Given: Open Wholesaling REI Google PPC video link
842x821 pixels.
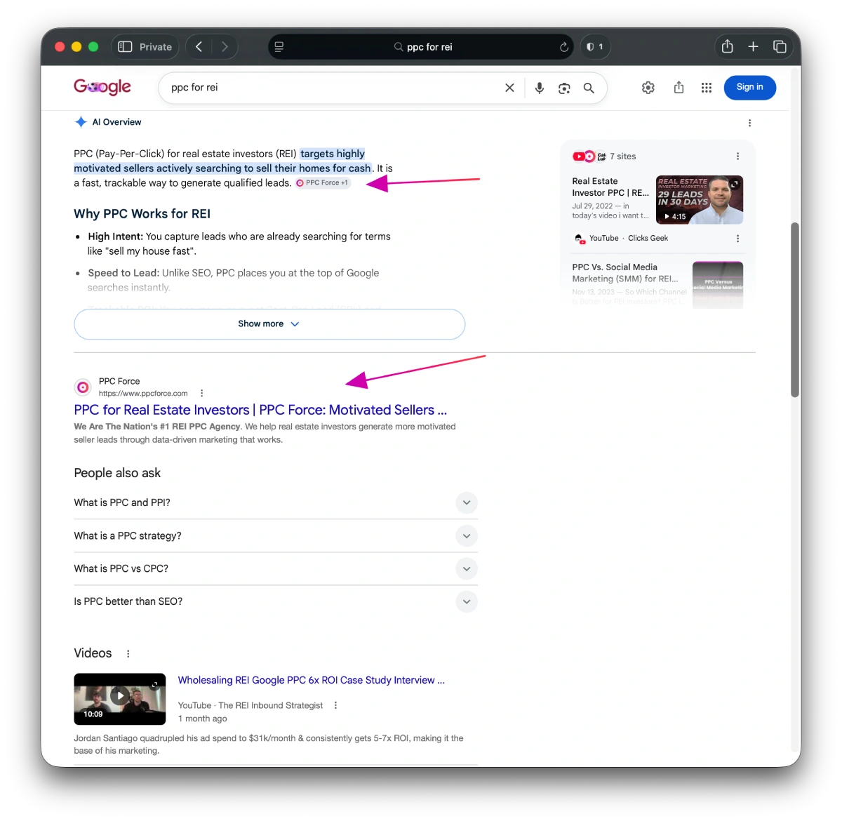Looking at the screenshot, I should [311, 680].
